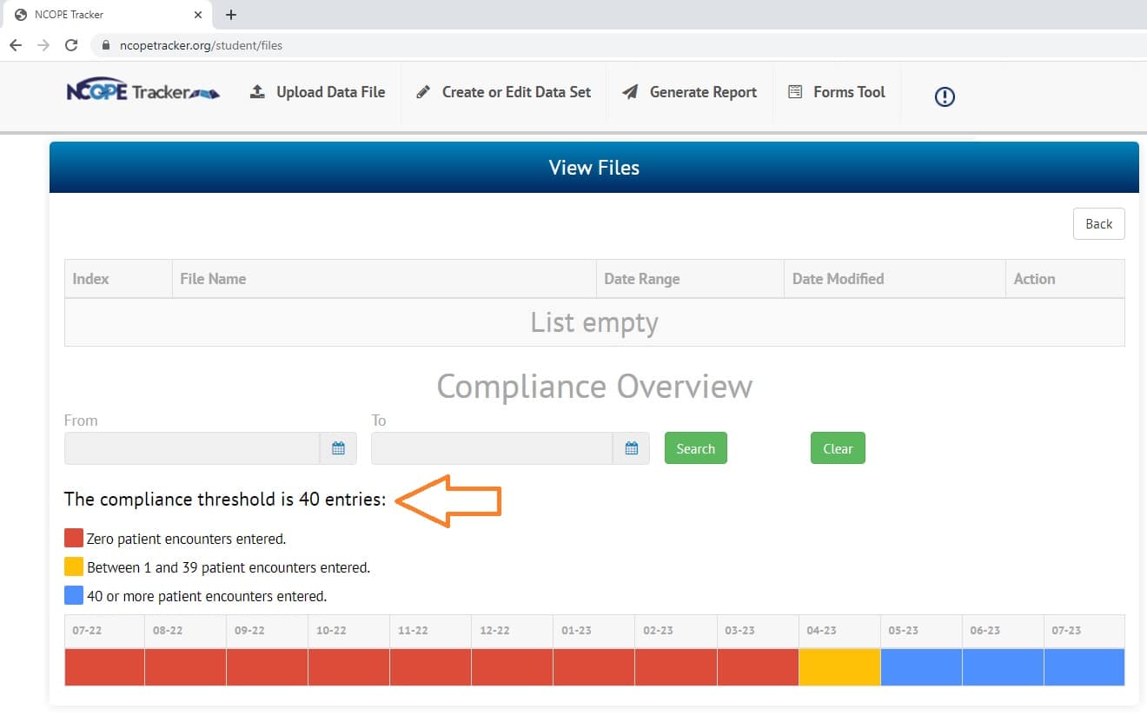The width and height of the screenshot is (1147, 722).
Task: Open the From date calendar picker
Action: pyautogui.click(x=339, y=447)
